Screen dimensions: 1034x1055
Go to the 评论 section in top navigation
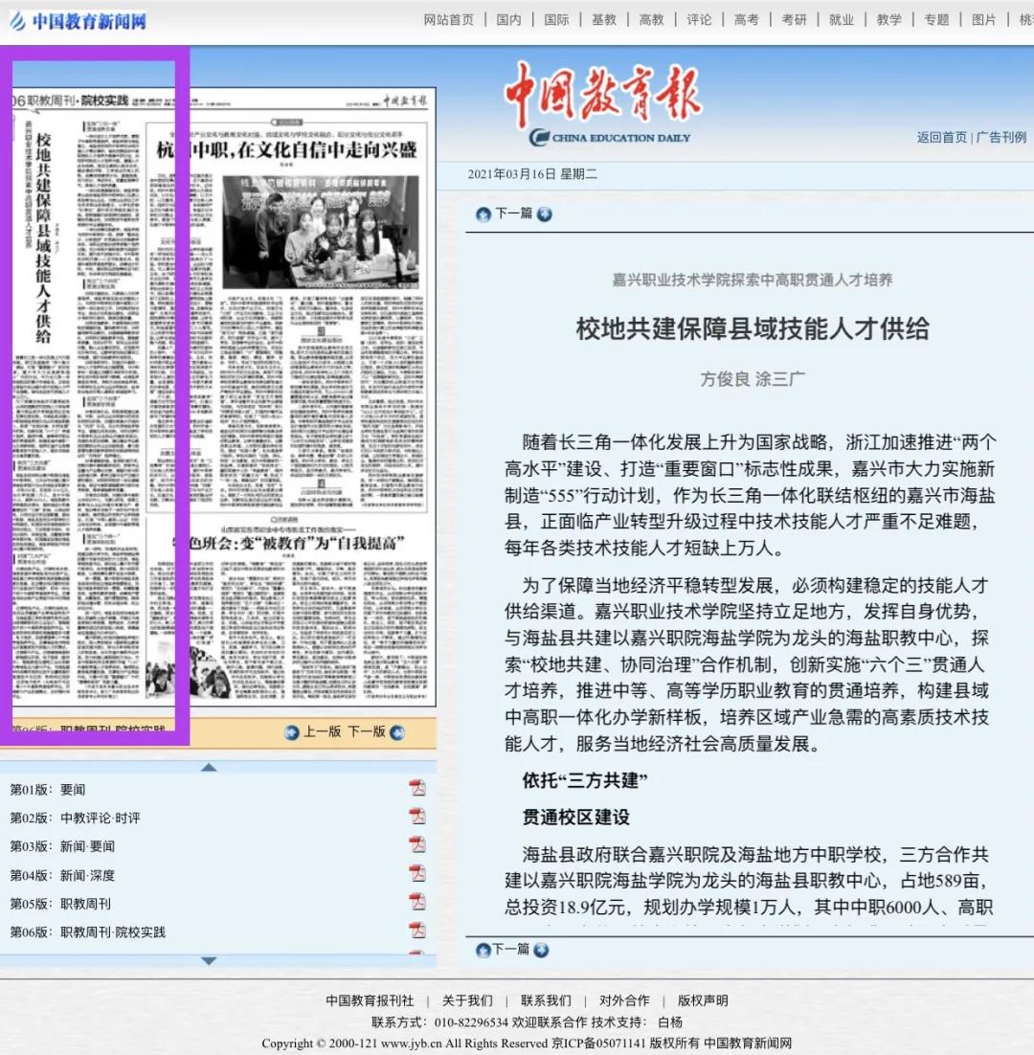point(699,20)
